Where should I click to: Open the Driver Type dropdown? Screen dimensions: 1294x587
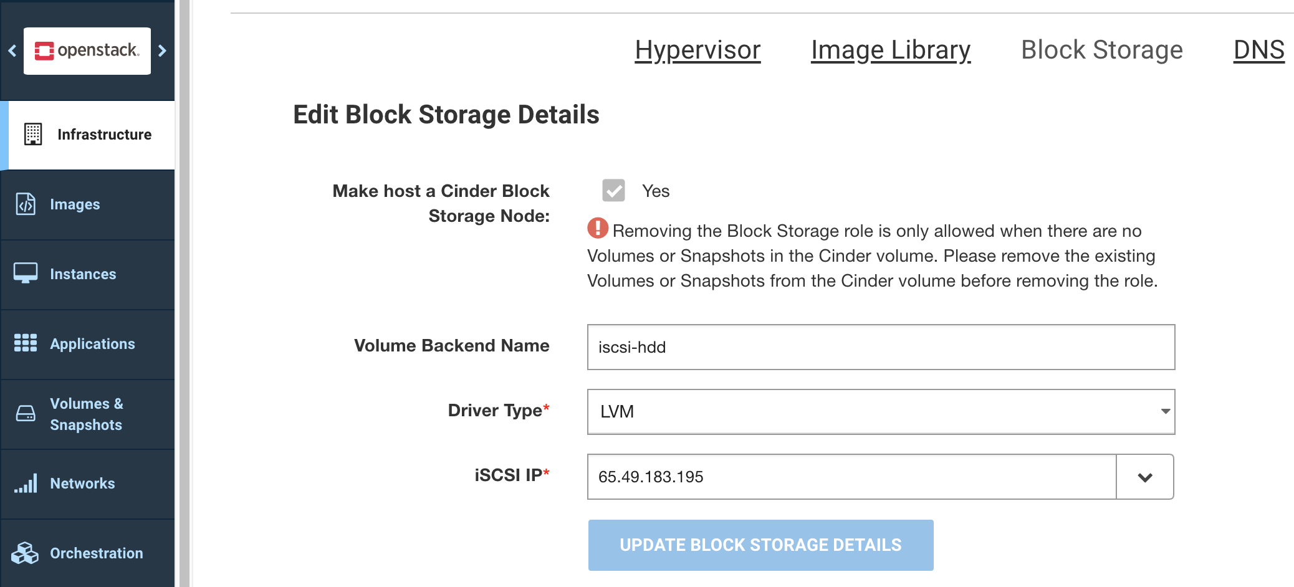pos(881,412)
